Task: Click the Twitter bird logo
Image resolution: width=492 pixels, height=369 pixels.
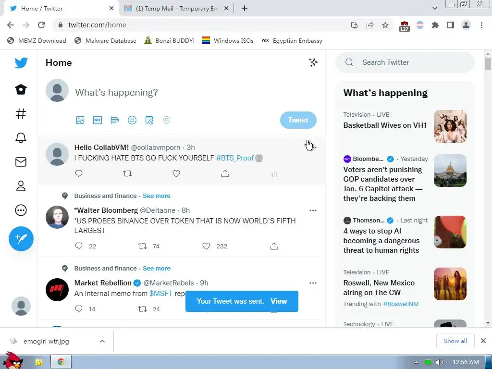Action: click(x=21, y=63)
